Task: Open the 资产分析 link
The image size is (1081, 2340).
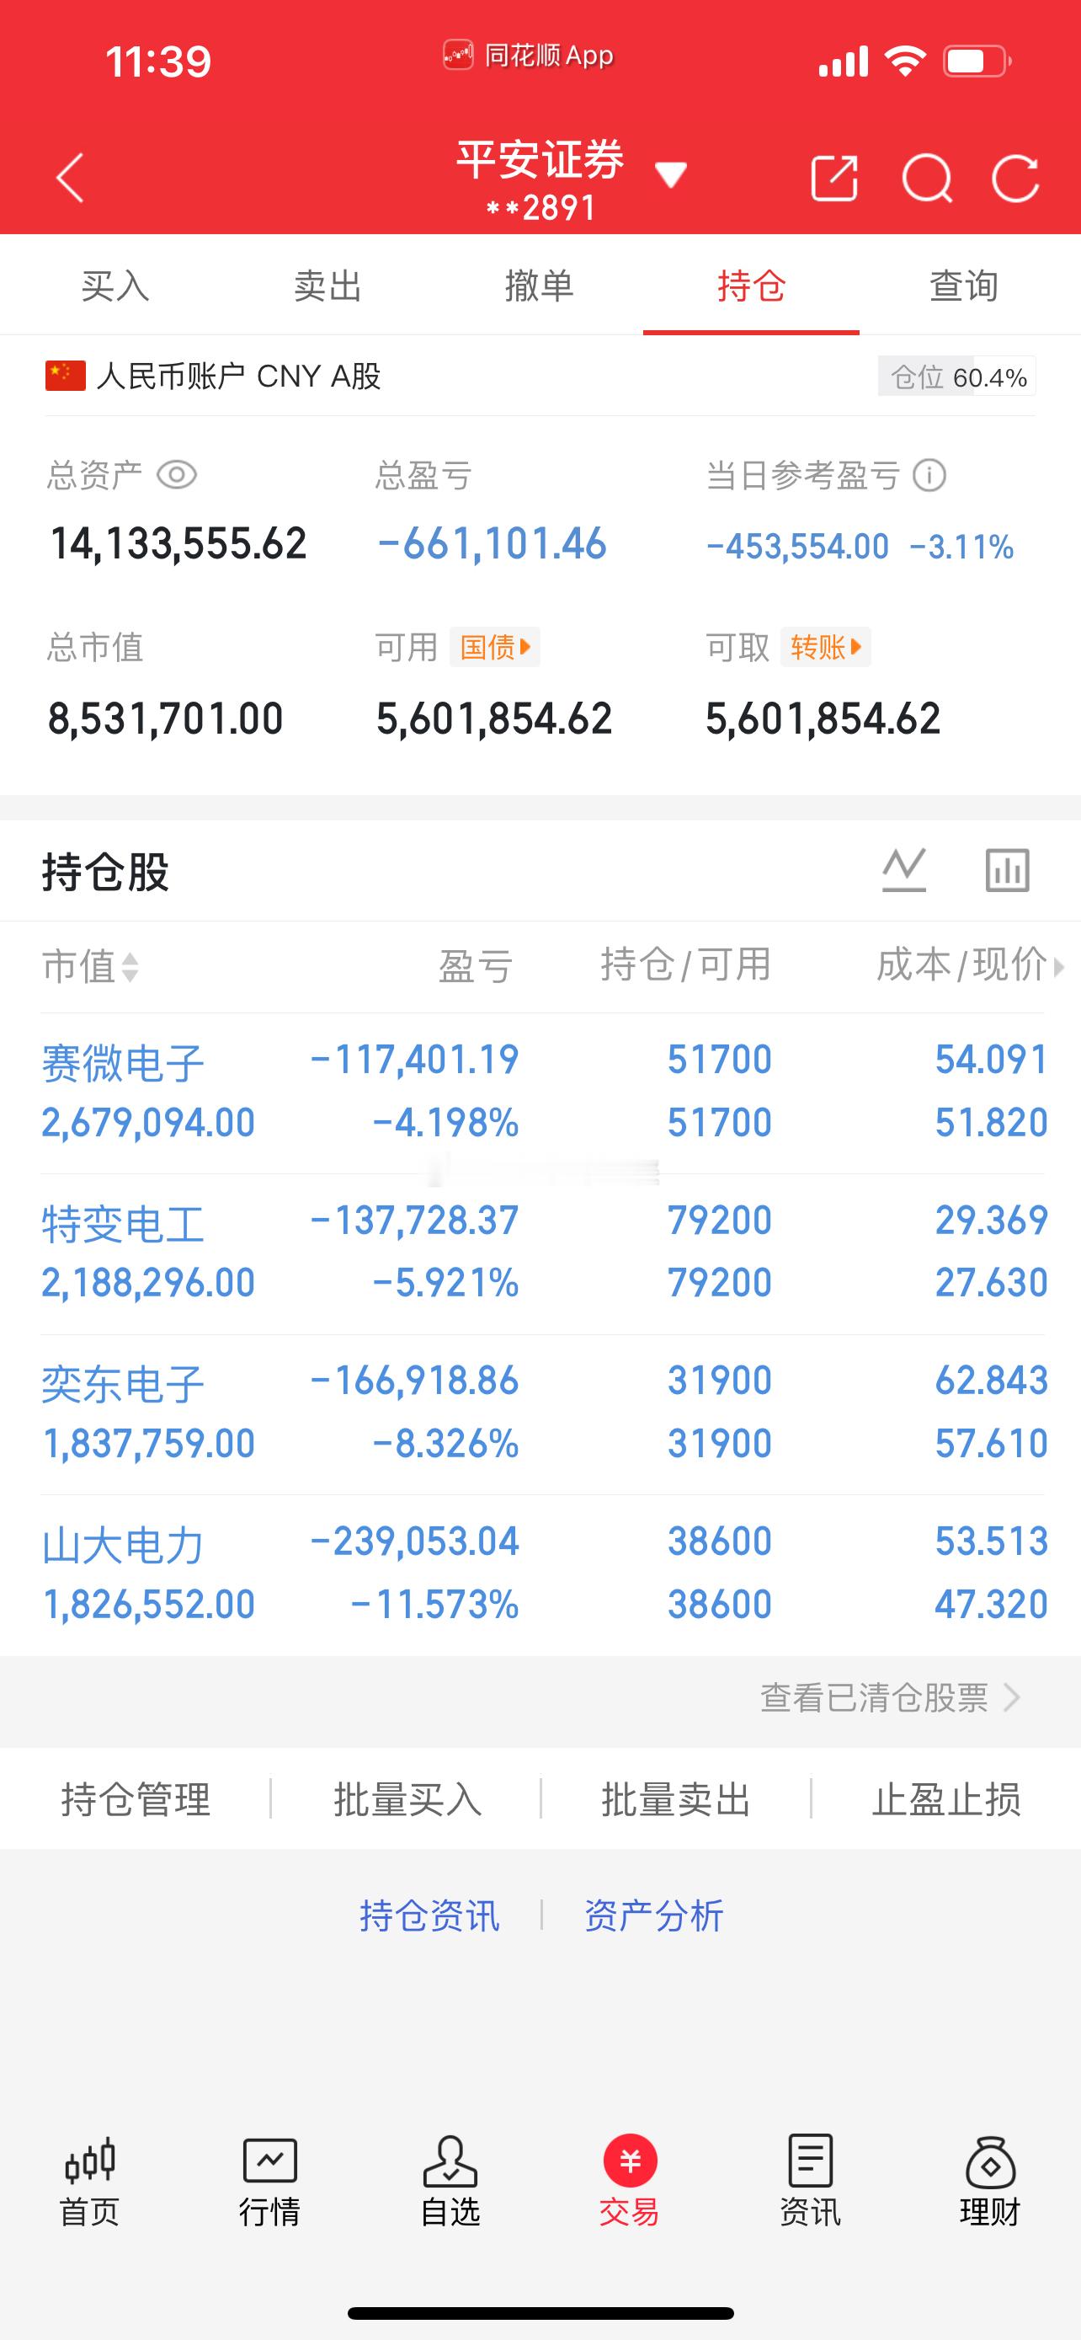Action: [653, 1915]
